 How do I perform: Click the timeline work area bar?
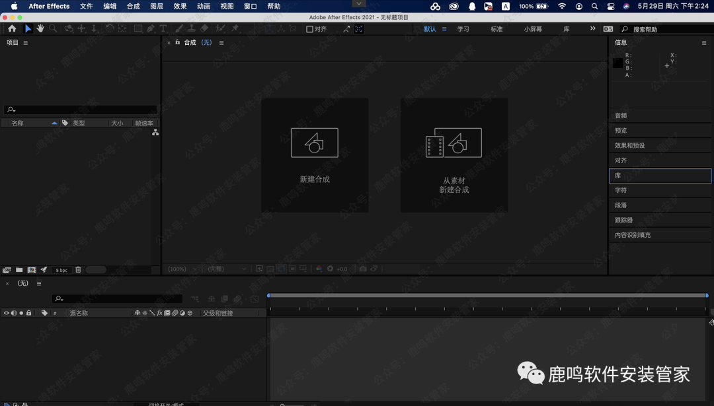point(487,295)
